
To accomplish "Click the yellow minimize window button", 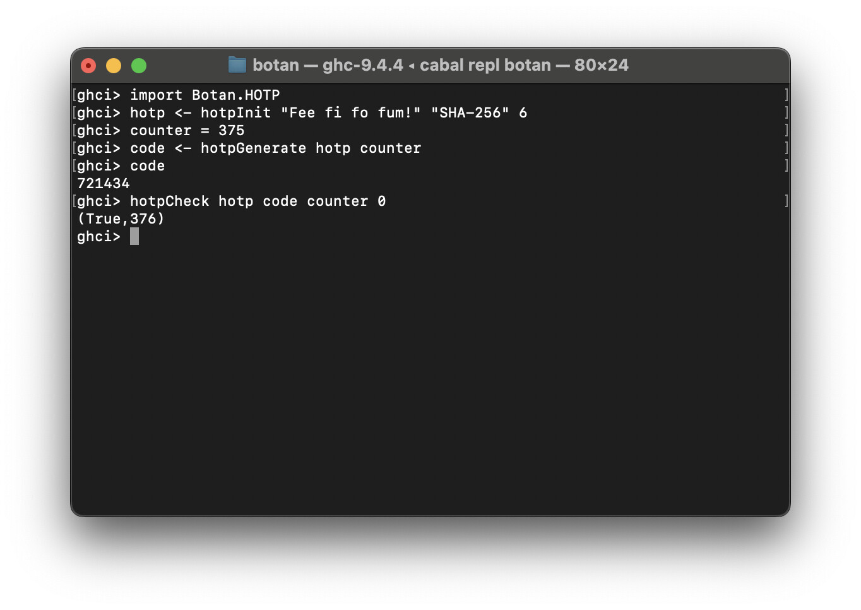I will tap(114, 66).
